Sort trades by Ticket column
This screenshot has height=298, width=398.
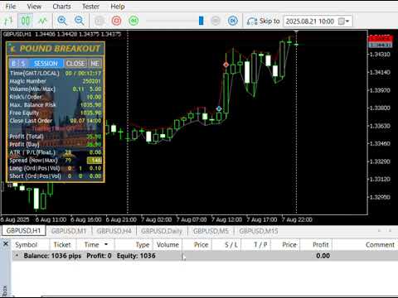pos(62,245)
